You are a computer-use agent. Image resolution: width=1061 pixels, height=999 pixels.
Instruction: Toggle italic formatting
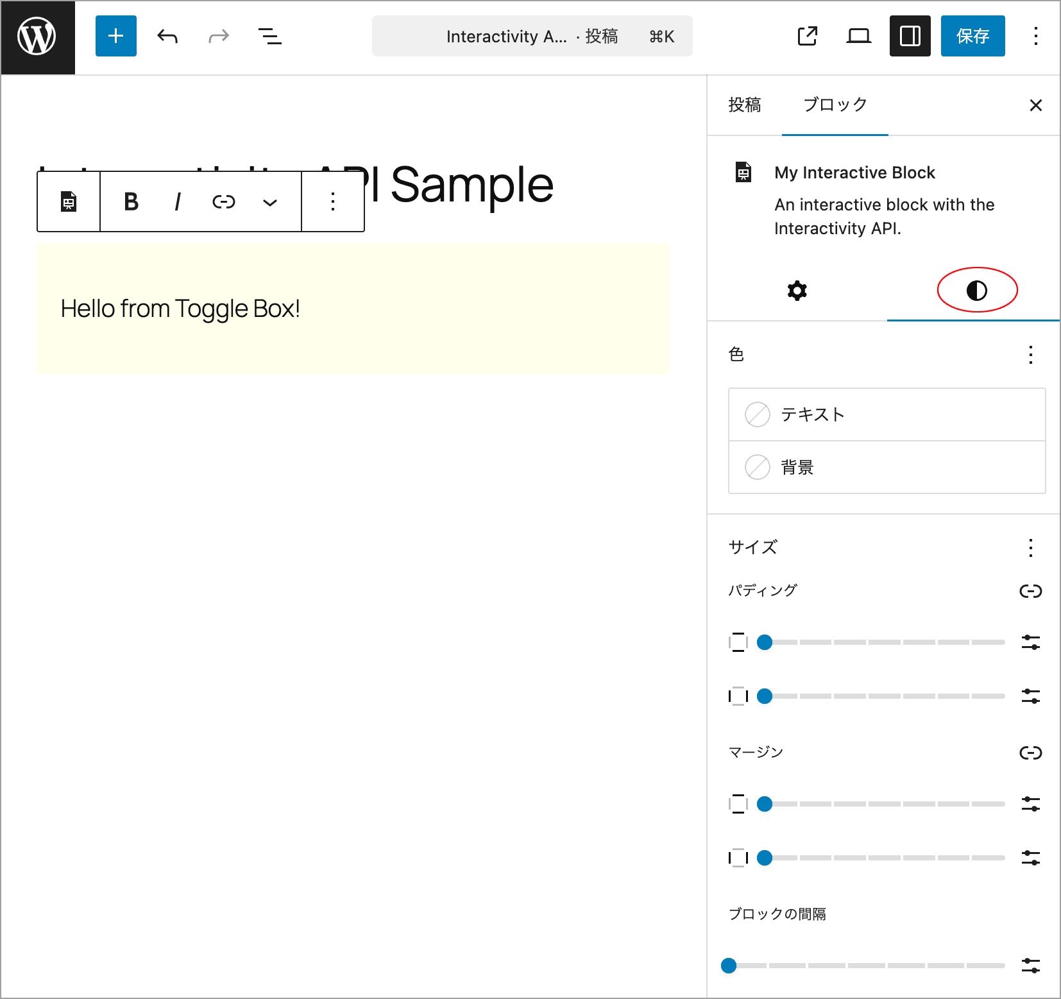click(x=178, y=201)
